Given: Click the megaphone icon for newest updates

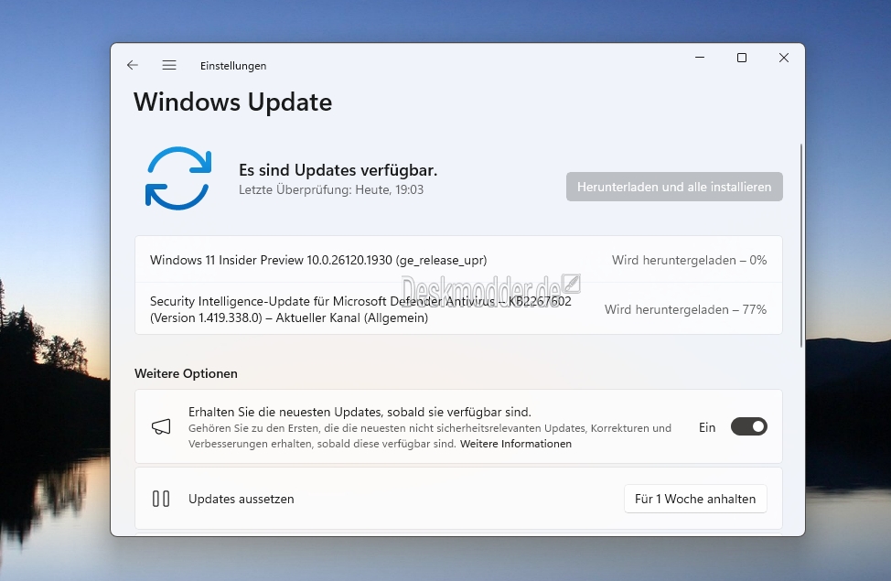Looking at the screenshot, I should 161,427.
